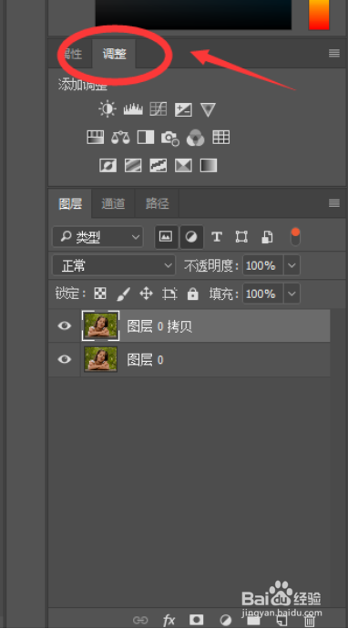Viewport: 348px width, 629px height.
Task: Add a Vibrance adjustment layer
Action: (208, 109)
